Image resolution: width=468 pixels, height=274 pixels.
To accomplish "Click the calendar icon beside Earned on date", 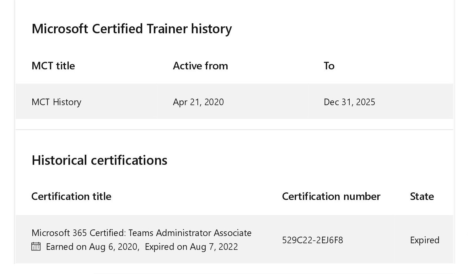I will [36, 246].
